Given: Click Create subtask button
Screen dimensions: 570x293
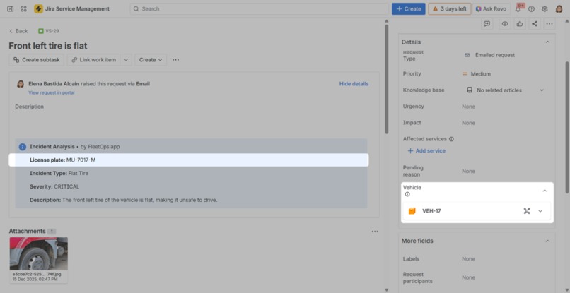Looking at the screenshot, I should [36, 60].
